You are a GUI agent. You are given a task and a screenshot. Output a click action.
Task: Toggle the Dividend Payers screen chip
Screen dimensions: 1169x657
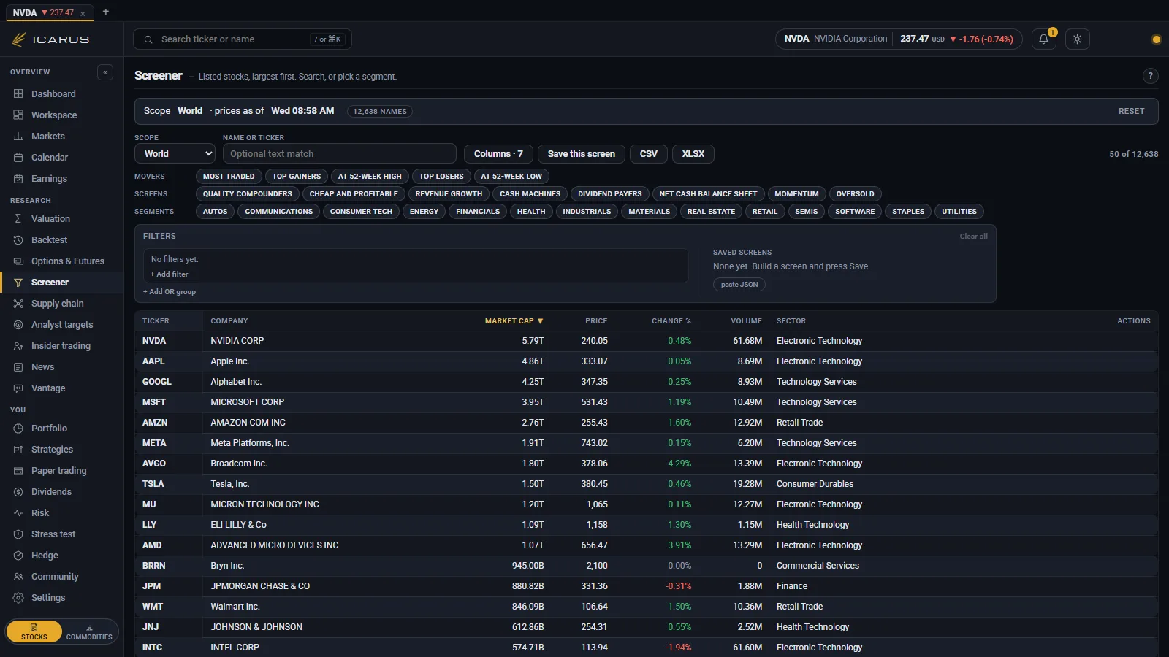609,193
